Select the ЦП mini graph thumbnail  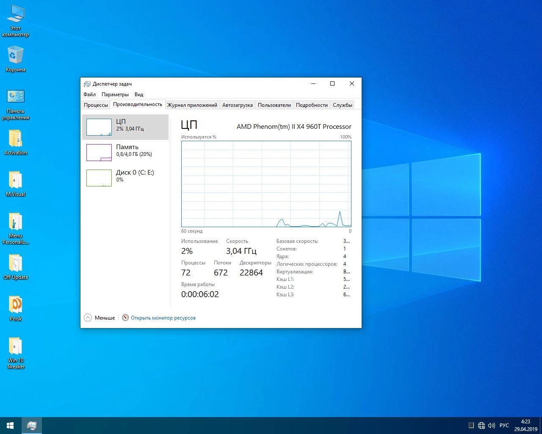coord(99,127)
